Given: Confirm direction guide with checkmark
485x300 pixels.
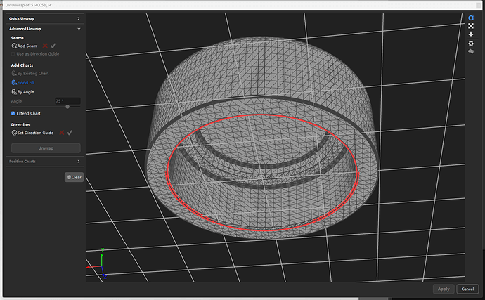Looking at the screenshot, I should [x=70, y=133].
